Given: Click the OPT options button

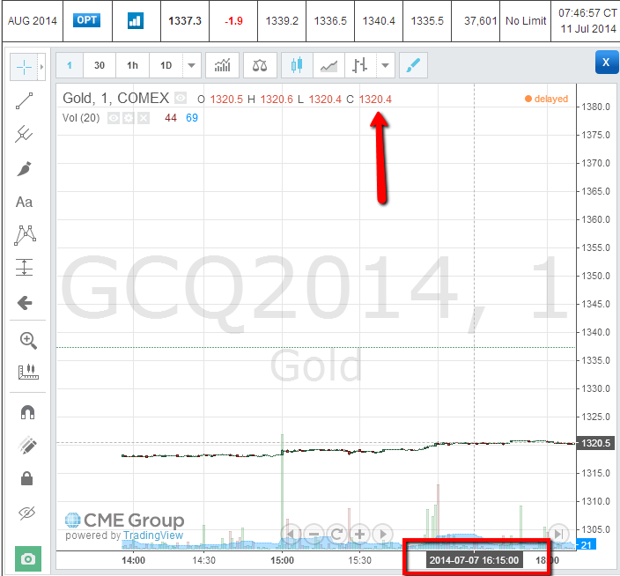Looking at the screenshot, I should [x=86, y=20].
